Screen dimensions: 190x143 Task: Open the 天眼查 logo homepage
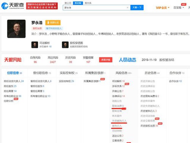[x=13, y=6]
